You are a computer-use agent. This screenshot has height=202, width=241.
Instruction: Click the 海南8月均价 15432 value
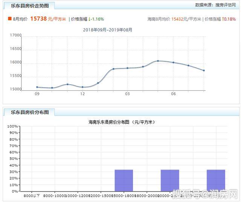pyautogui.click(x=177, y=19)
